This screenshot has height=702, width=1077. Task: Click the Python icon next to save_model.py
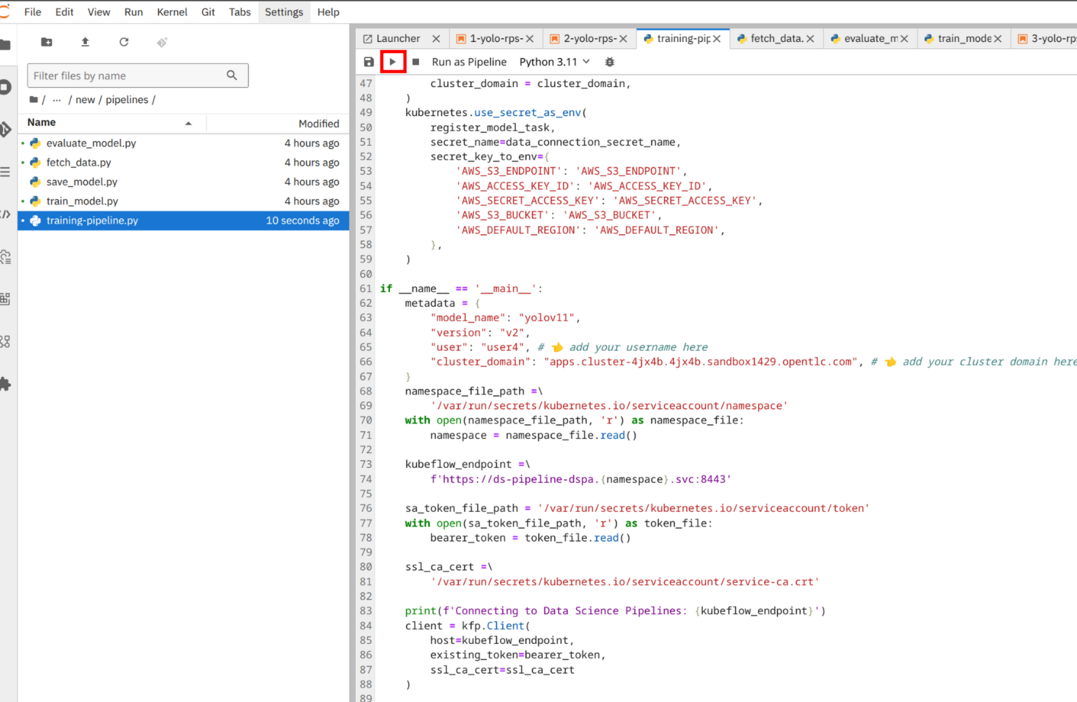35,182
